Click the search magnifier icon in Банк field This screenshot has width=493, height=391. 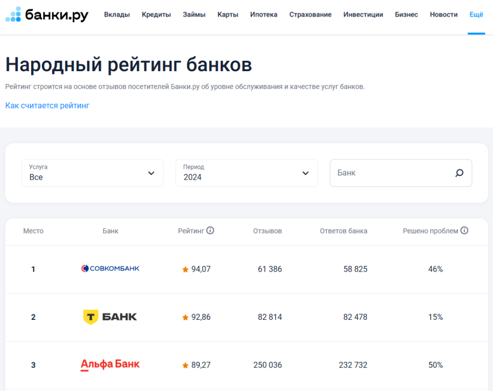[459, 173]
